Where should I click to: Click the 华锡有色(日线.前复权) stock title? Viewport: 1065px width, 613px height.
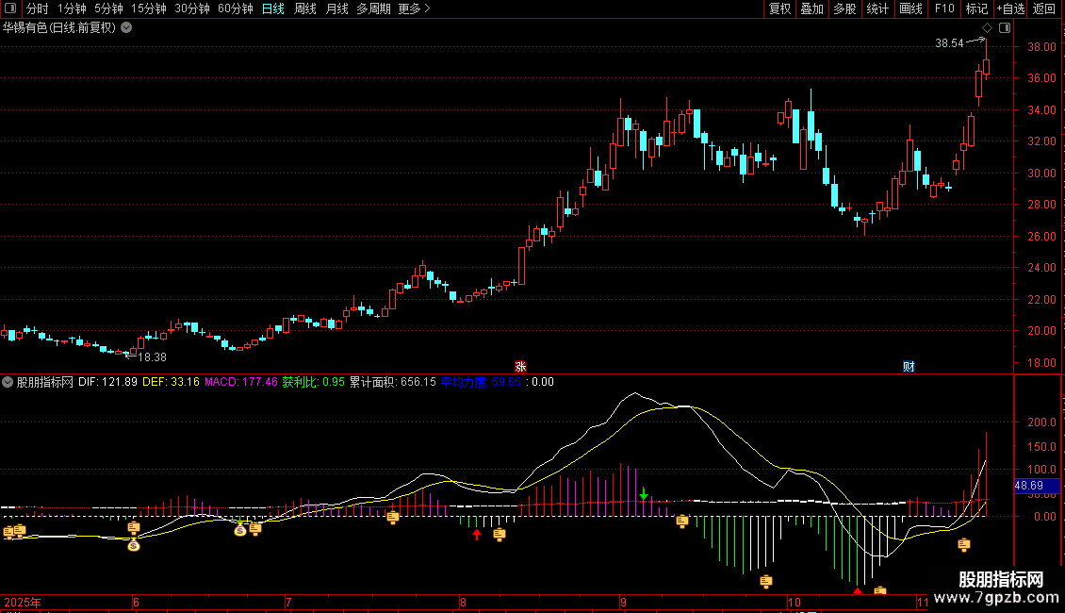pyautogui.click(x=59, y=28)
